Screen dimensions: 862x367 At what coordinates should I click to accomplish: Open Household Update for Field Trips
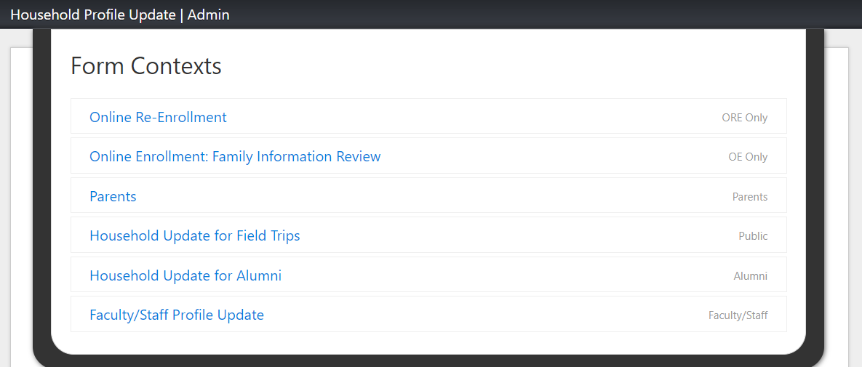tap(194, 236)
